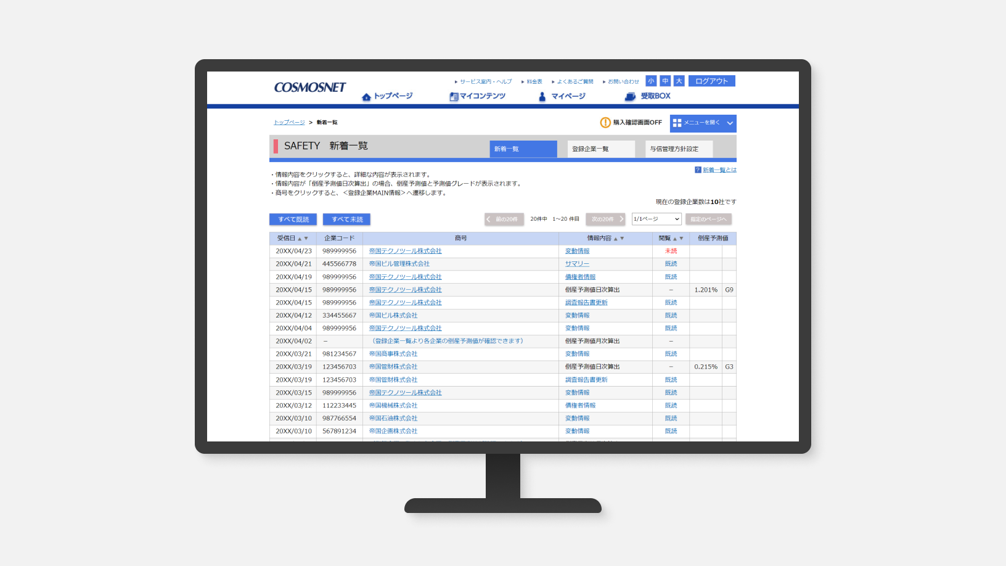Viewport: 1006px width, 566px height.
Task: Toggle the 購入確認画面OFF setting
Action: [x=637, y=123]
